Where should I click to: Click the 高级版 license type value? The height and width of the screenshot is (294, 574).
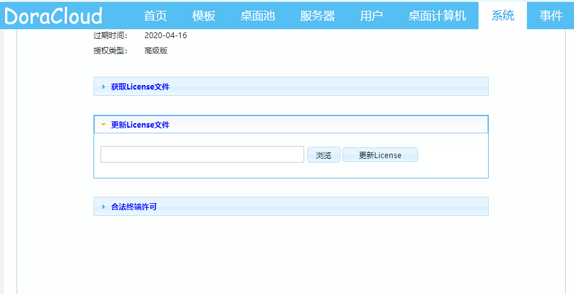pos(156,51)
